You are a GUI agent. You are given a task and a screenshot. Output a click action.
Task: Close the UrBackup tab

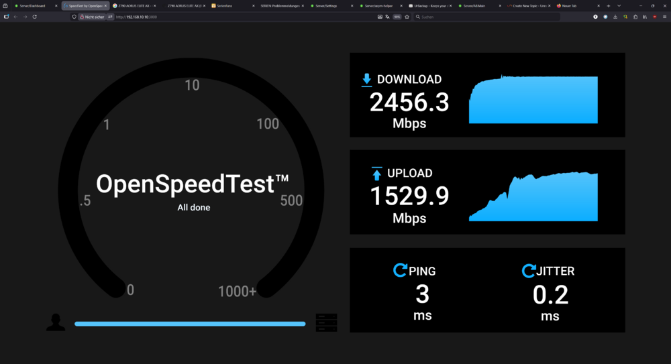pyautogui.click(x=451, y=6)
